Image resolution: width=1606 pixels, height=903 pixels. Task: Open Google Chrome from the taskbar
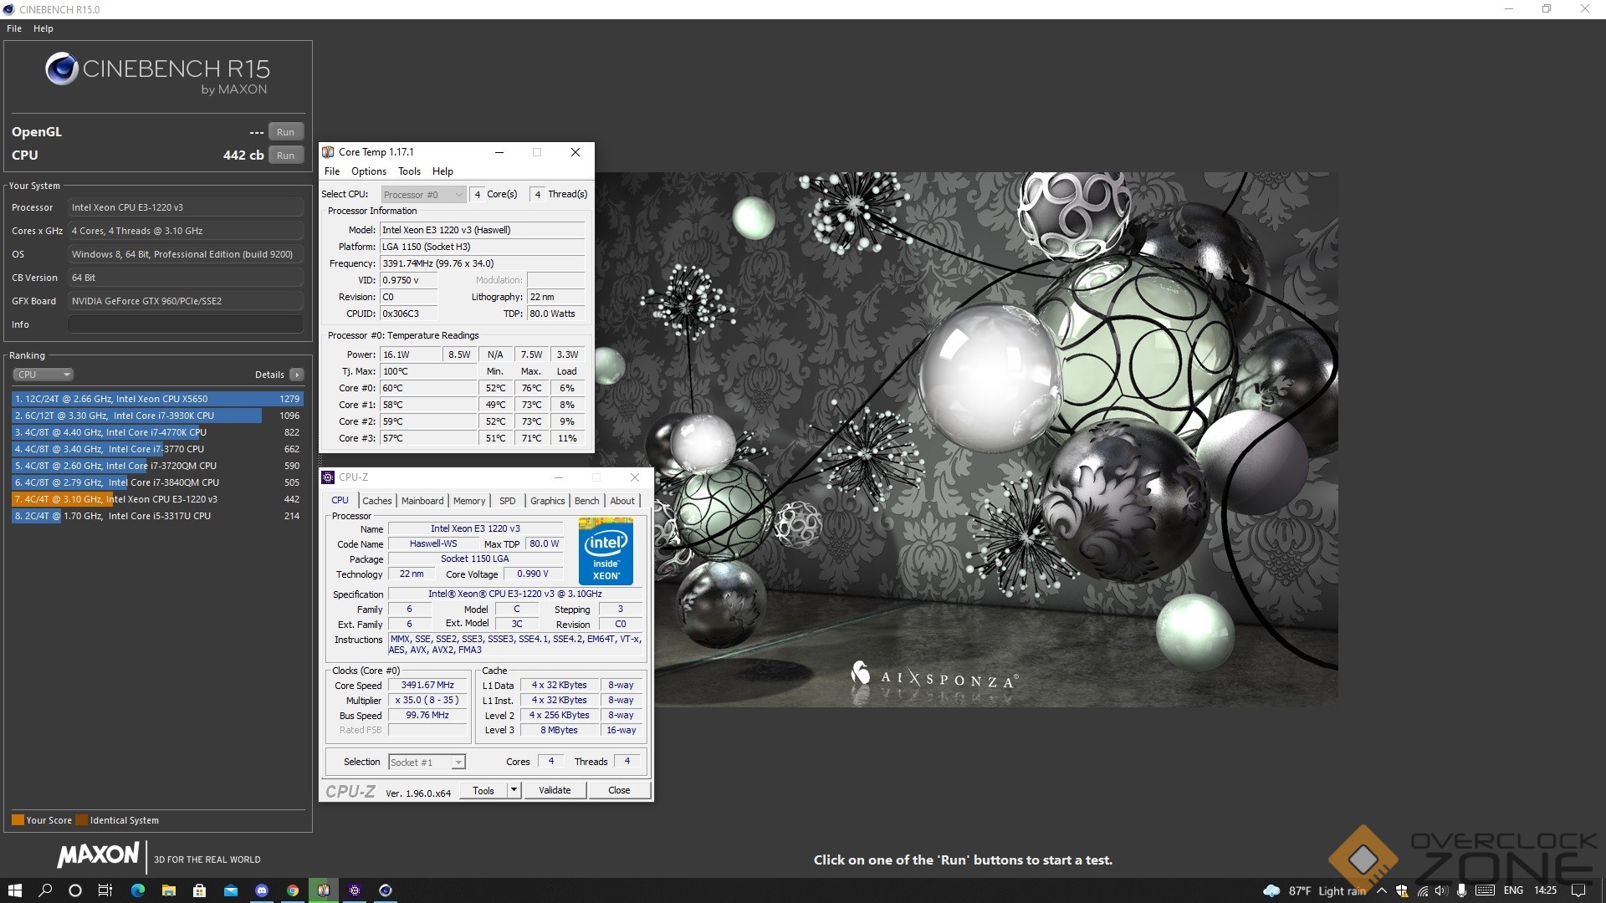pos(292,890)
